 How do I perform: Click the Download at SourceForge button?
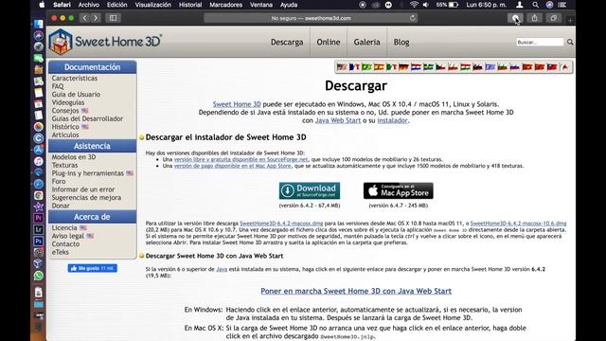point(310,190)
